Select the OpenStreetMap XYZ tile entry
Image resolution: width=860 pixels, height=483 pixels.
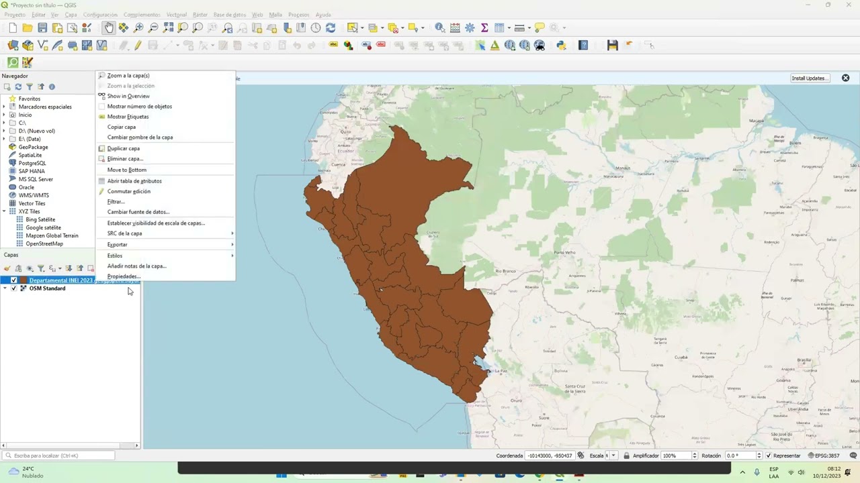[x=44, y=244]
